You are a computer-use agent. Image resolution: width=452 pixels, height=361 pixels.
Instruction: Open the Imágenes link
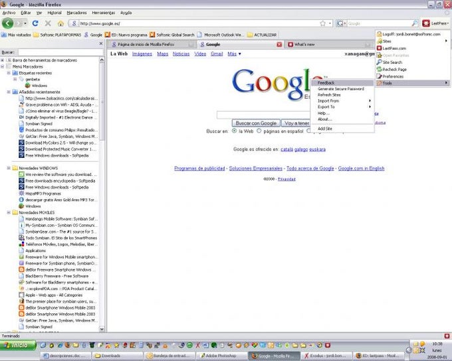[x=142, y=54]
